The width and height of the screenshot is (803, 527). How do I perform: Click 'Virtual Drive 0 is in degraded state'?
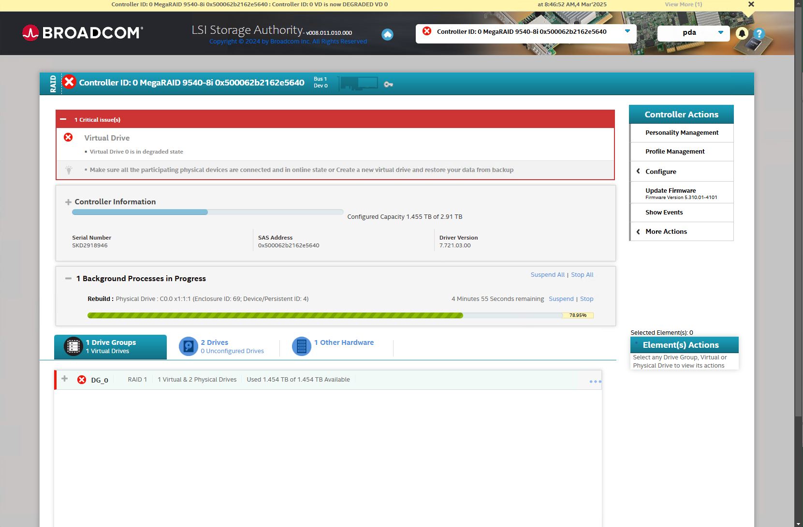pos(136,152)
